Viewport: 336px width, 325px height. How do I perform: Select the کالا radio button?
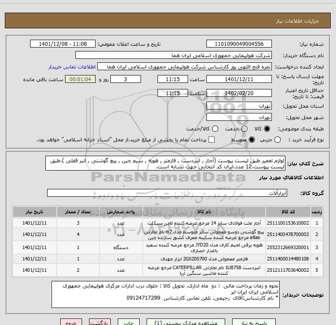click(x=267, y=129)
